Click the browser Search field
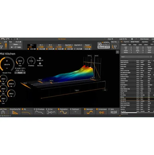 click(x=135, y=57)
